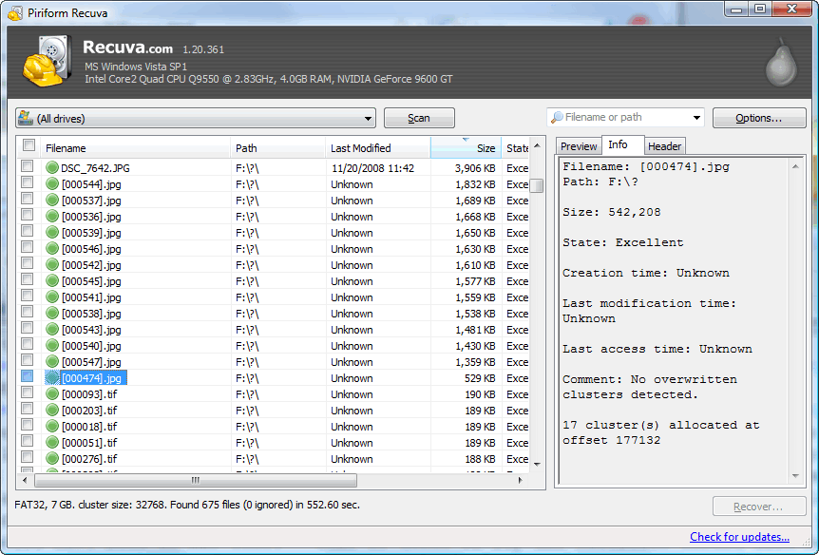This screenshot has width=819, height=555.
Task: Open the Options dialog
Action: point(759,118)
